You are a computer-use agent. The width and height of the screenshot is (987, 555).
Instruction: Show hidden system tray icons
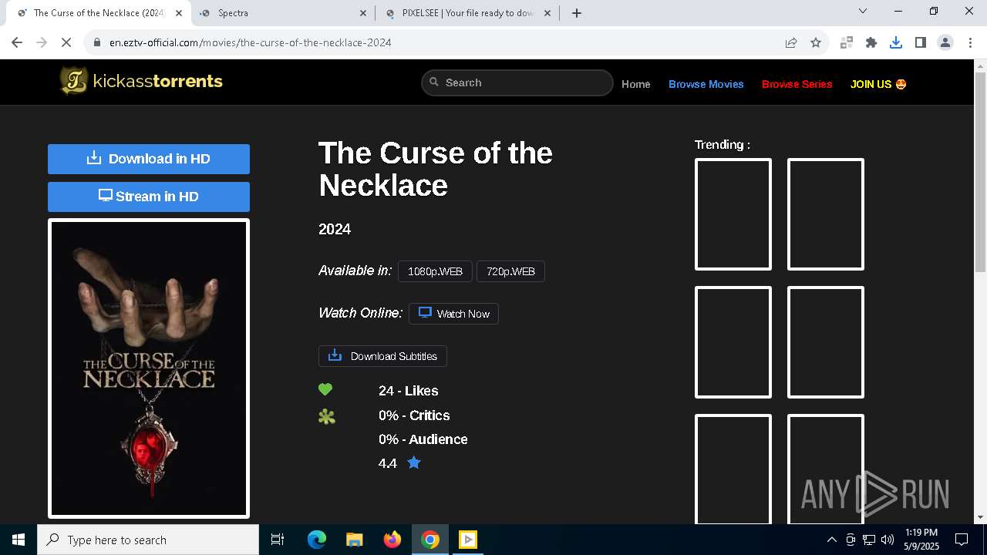tap(831, 540)
